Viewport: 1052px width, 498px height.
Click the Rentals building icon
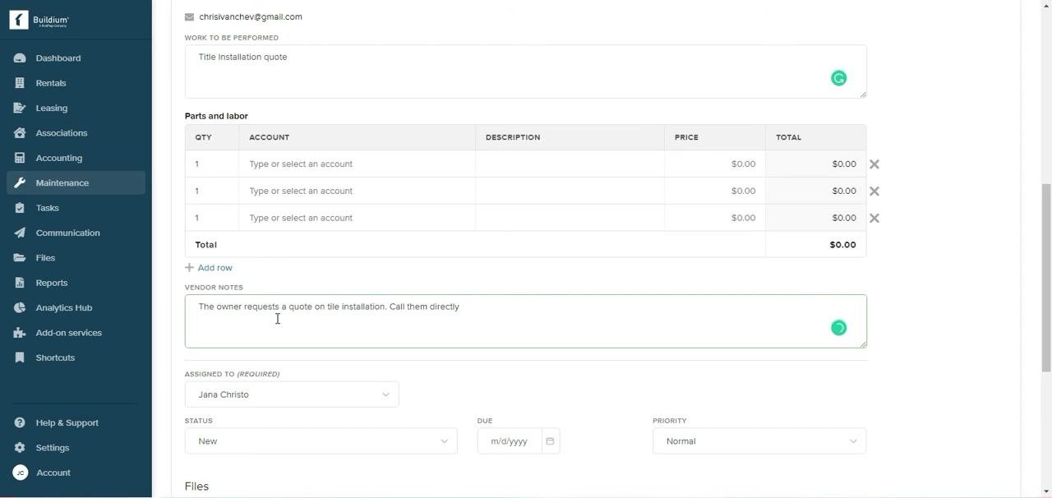pyautogui.click(x=20, y=83)
